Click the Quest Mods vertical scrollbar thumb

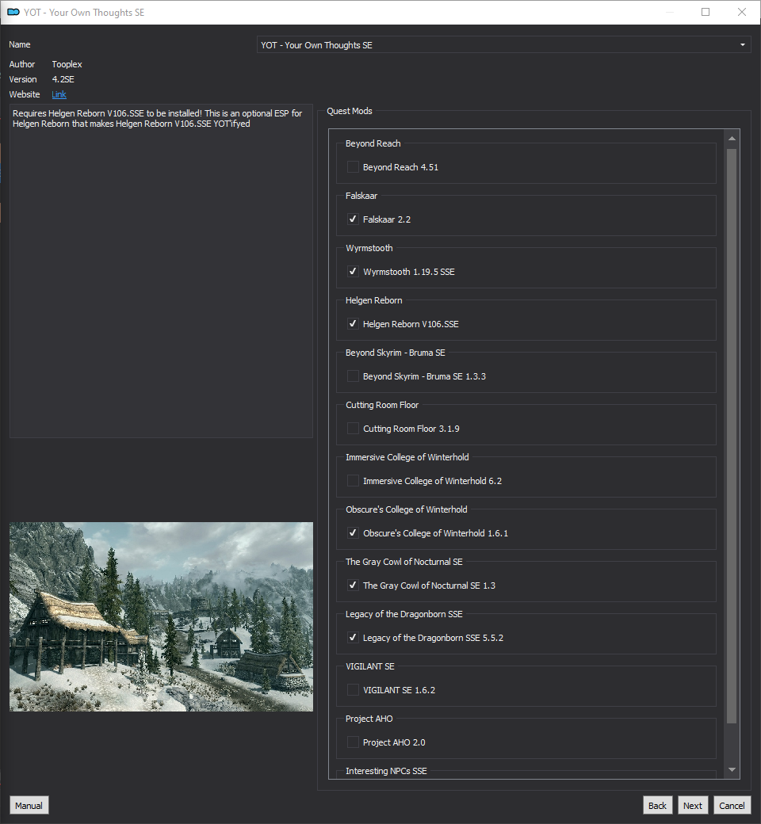click(732, 437)
